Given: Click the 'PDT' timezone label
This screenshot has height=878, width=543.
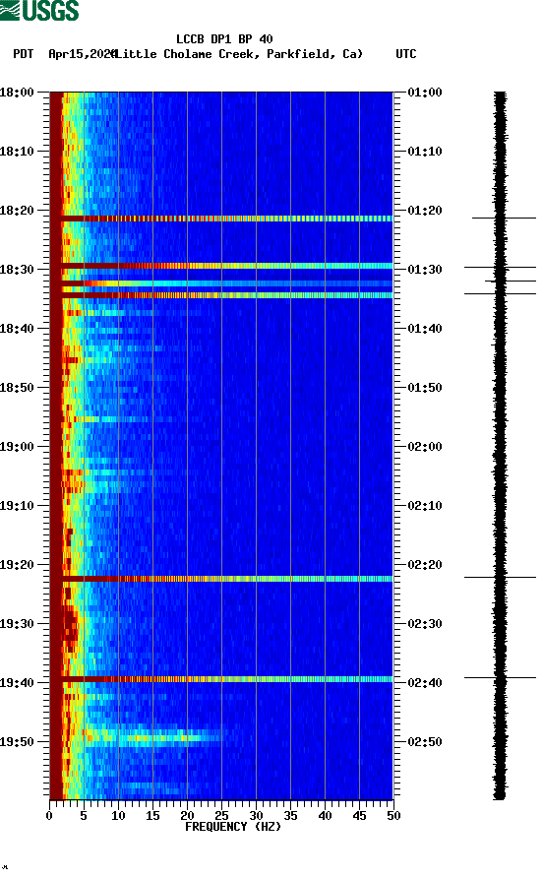Looking at the screenshot, I should point(24,54).
